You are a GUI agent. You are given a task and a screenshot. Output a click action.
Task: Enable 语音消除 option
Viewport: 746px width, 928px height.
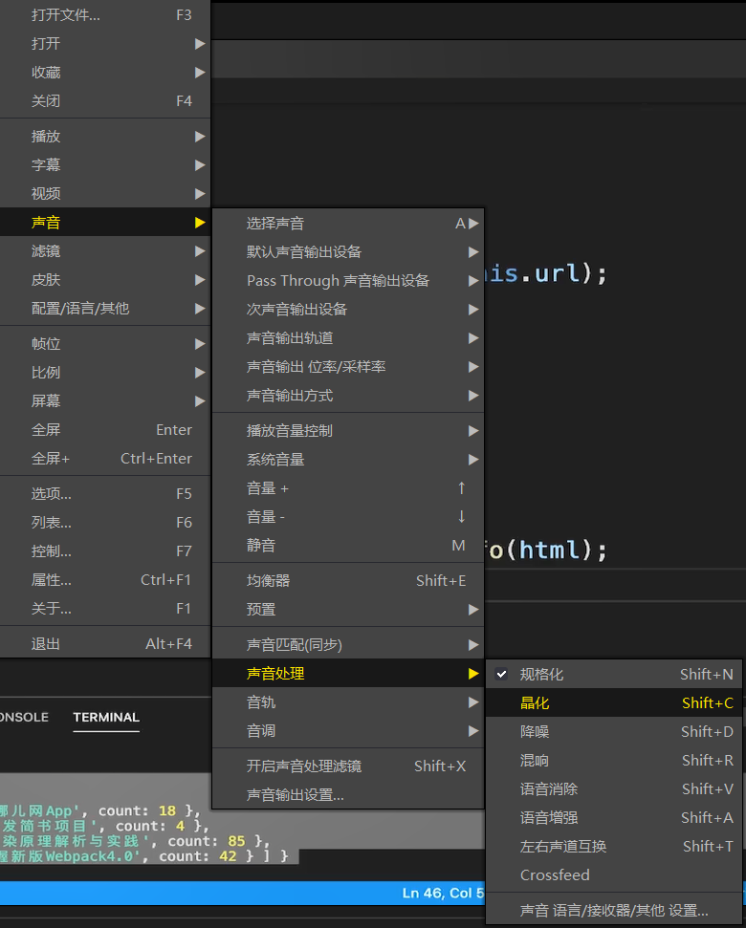pyautogui.click(x=613, y=788)
